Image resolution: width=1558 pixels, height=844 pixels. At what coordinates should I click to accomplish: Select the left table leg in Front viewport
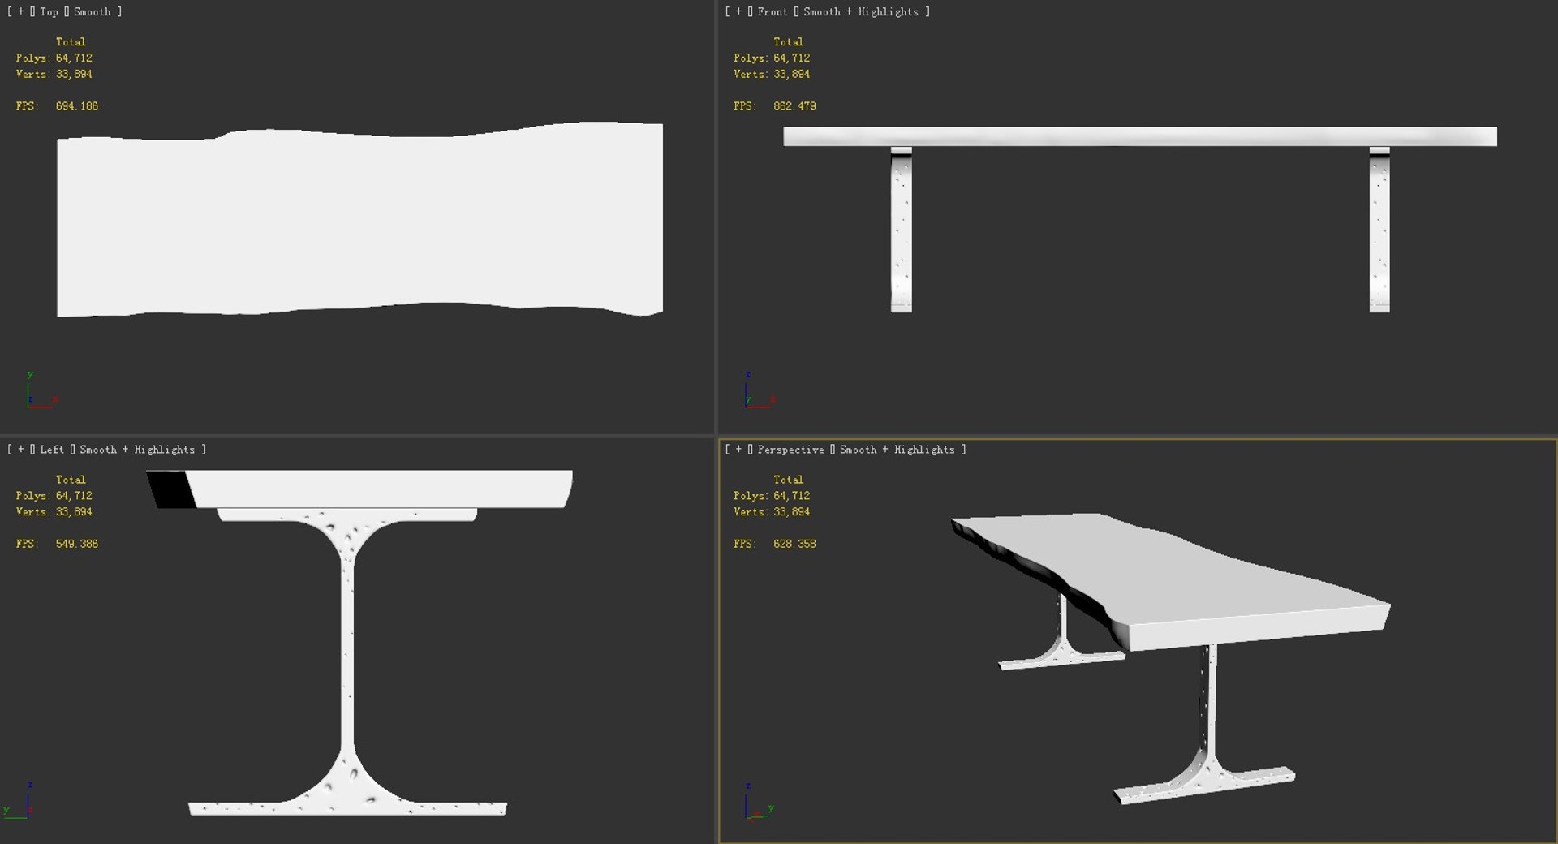[x=901, y=230]
